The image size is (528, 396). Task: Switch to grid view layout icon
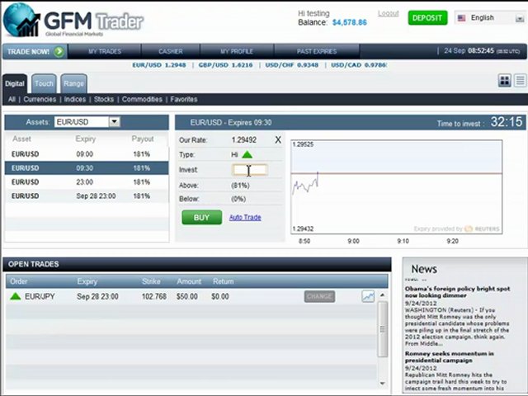pos(504,81)
